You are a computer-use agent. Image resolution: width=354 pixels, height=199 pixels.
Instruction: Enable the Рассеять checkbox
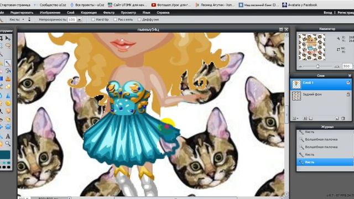[115, 20]
